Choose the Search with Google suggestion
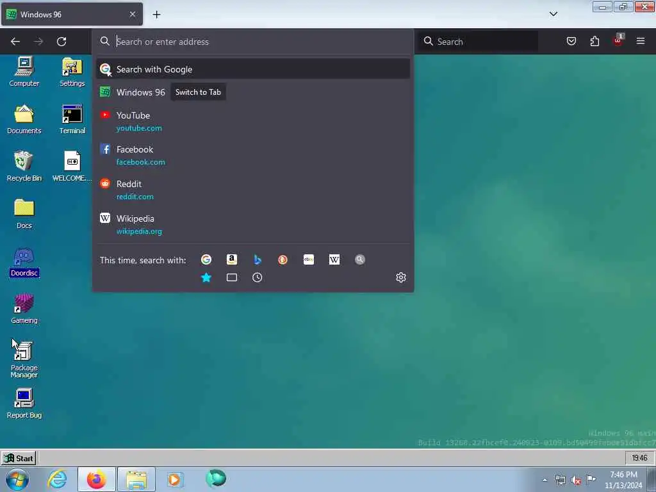Viewport: 656px width, 492px height. coord(253,69)
